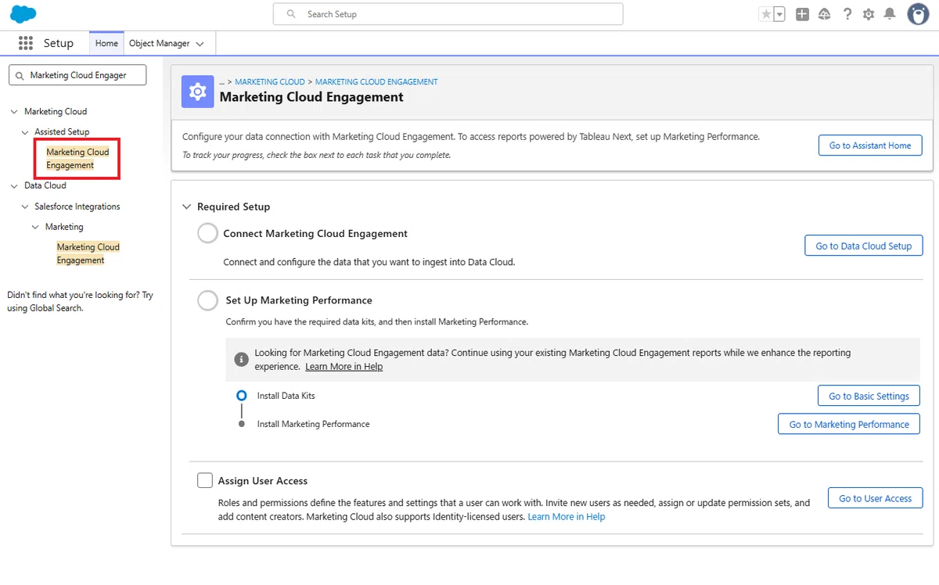Open the Object Manager tab
This screenshot has height=585, width=939.
(x=160, y=43)
